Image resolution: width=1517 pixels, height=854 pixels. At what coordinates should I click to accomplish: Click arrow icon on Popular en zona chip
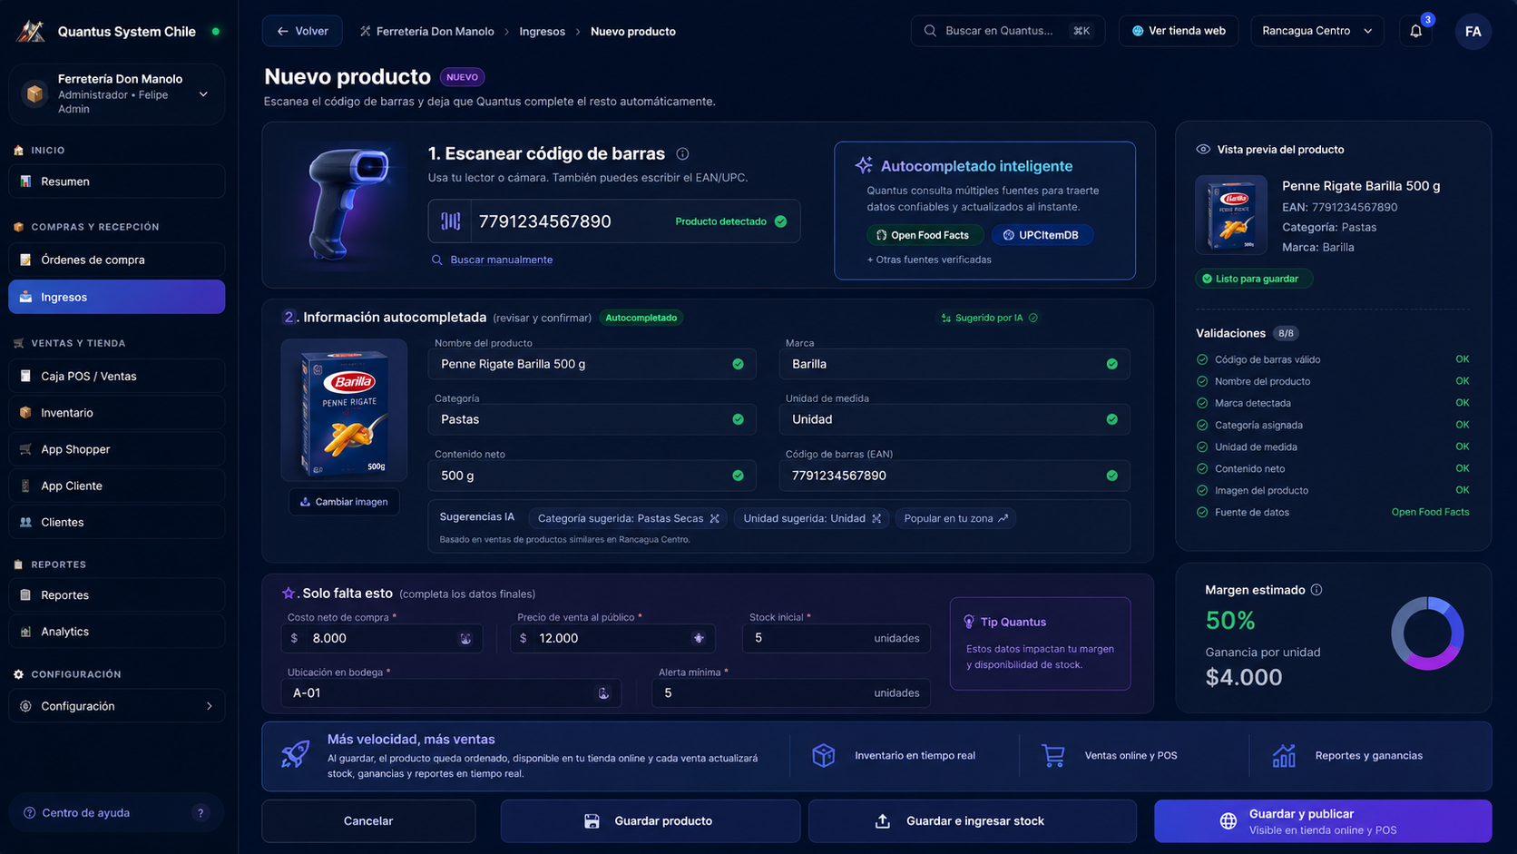(x=1003, y=518)
